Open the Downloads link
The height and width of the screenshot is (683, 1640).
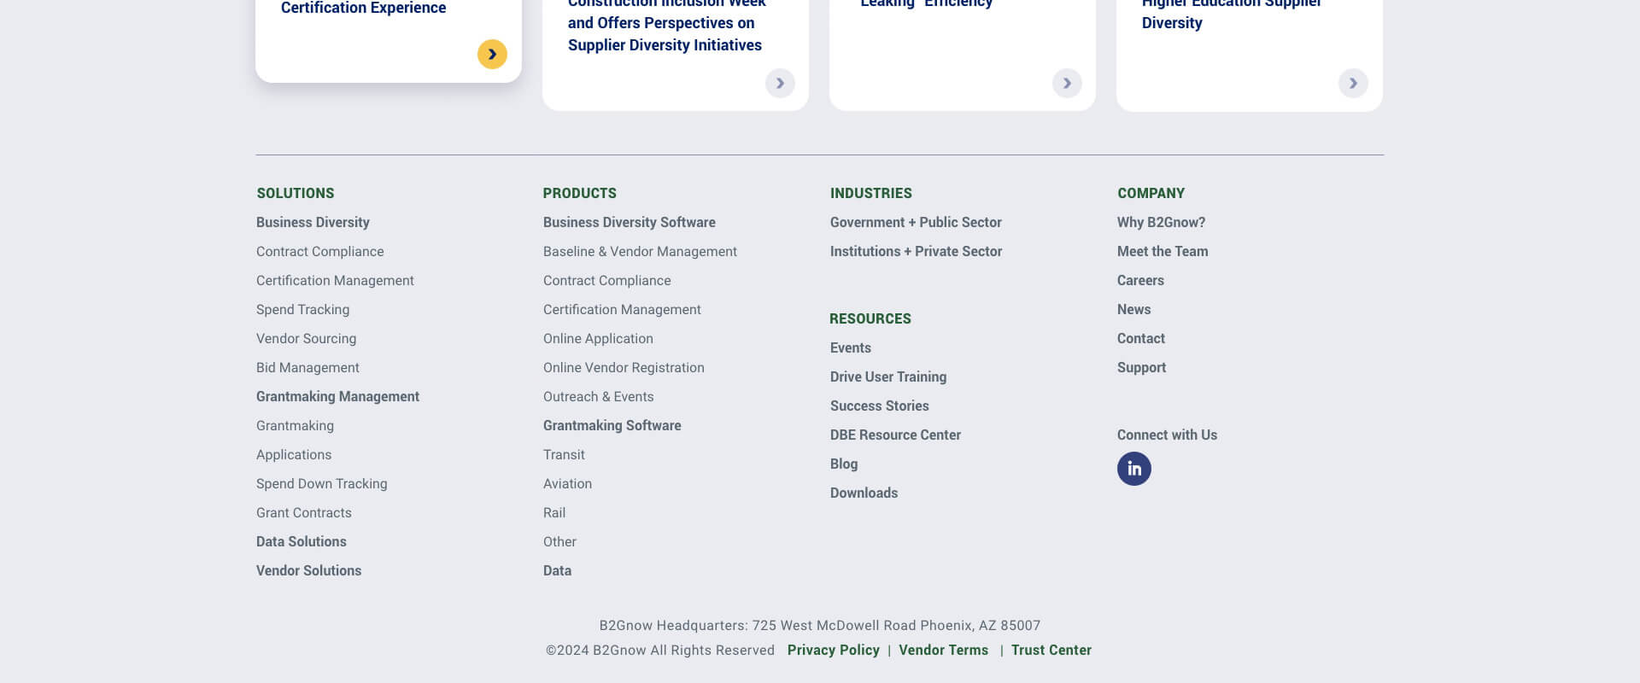(x=864, y=493)
